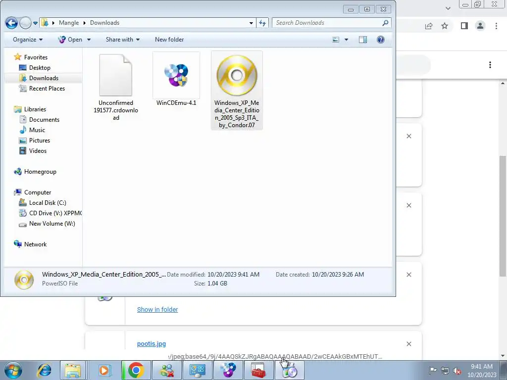Toggle the preview pane icon
This screenshot has height=380, width=507.
point(363,40)
